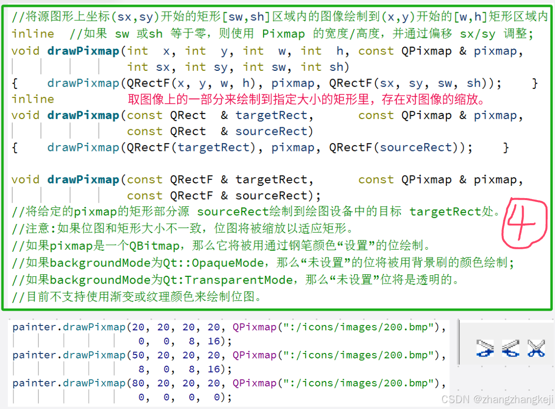Select the comment '//如果 sw 或sh 等于零'

point(302,34)
